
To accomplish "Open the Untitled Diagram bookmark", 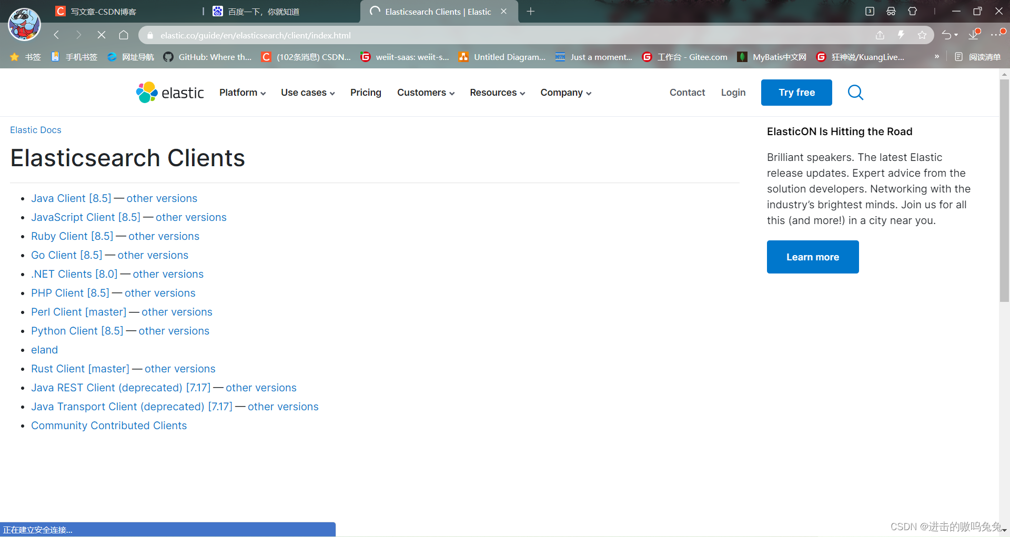I will click(502, 57).
